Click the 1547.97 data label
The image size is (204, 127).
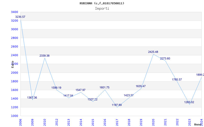click(81, 90)
